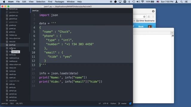Image resolution: width=191 pixels, height=107 pixels.
Task: Open the Edit menu
Action: pyautogui.click(x=24, y=1)
